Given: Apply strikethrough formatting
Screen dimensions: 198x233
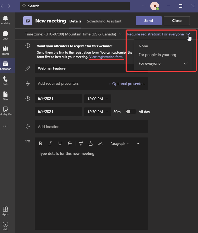Looking at the screenshot, I should point(70,144).
